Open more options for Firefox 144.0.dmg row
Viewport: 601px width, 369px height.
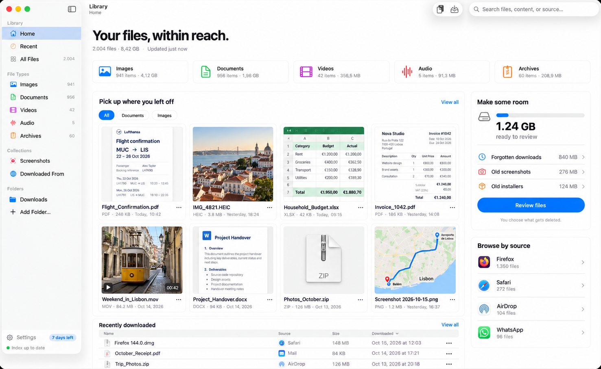[449, 343]
